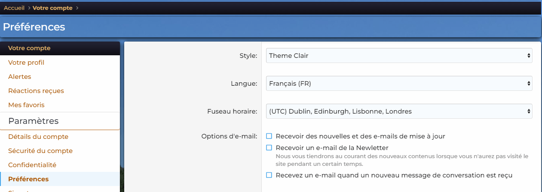Toggle the Newletter e-mail checkbox
542x192 pixels.
269,148
